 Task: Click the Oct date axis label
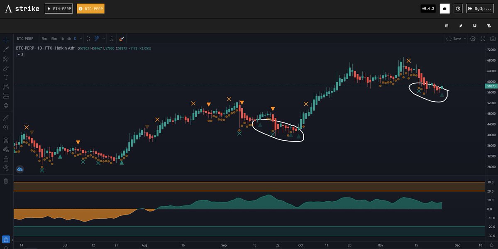tap(300, 245)
